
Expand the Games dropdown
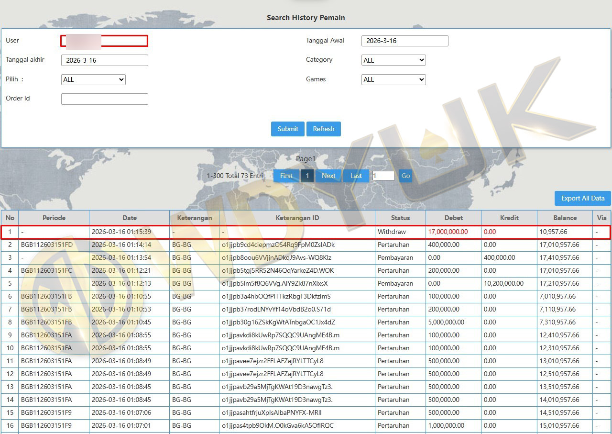coord(393,80)
